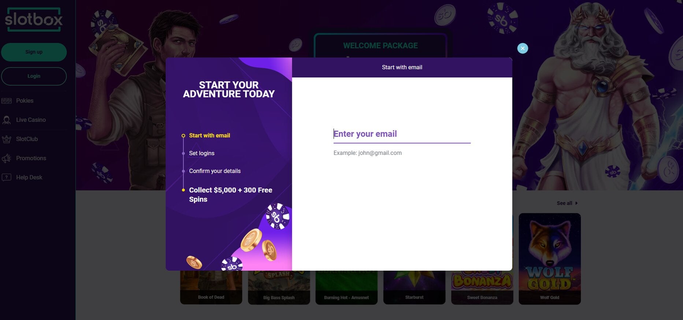Click the slotbox logo
The image size is (683, 320).
coord(34,19)
